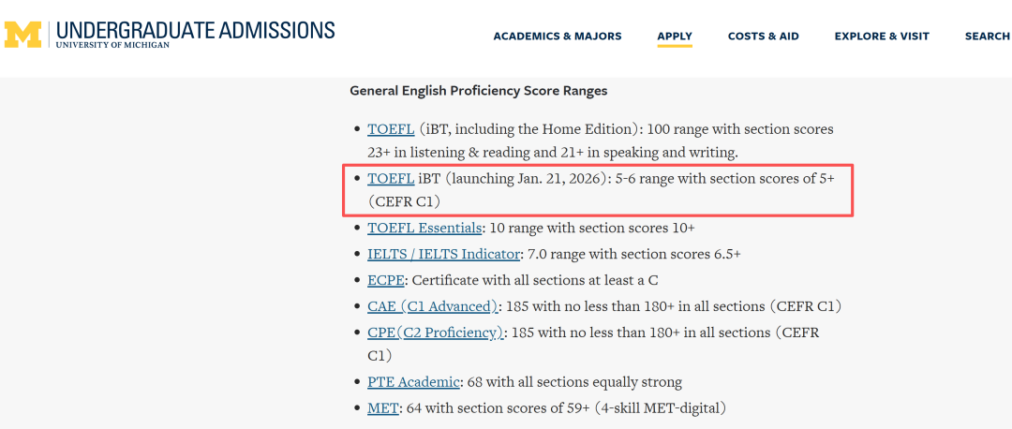Go to the Explore & Visit menu

pyautogui.click(x=882, y=37)
